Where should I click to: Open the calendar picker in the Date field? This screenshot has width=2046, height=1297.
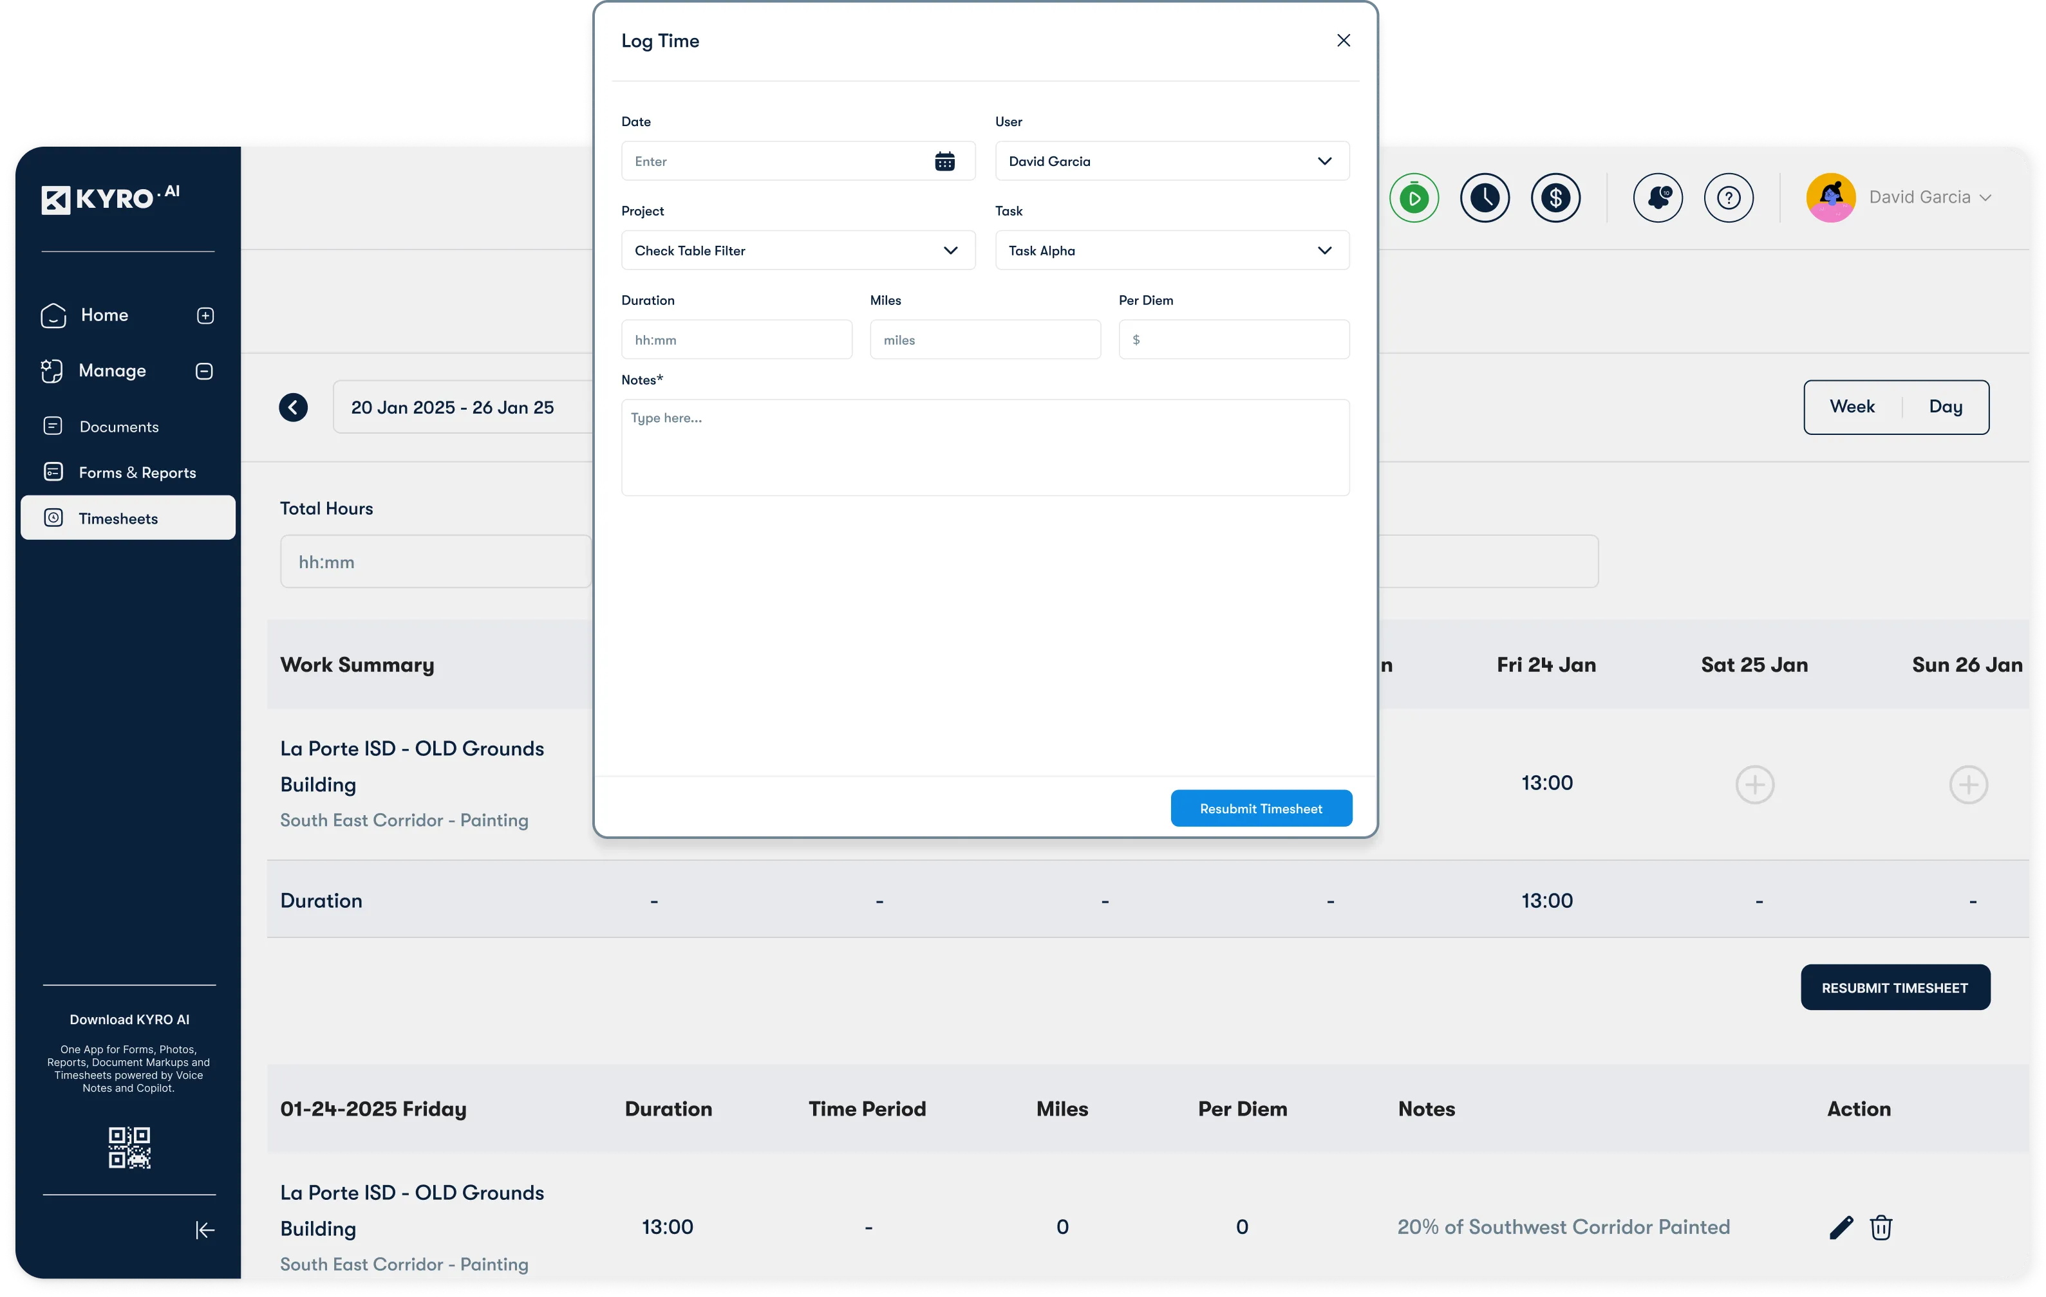pyautogui.click(x=945, y=161)
